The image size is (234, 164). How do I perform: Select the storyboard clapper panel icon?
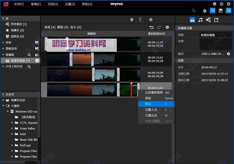[192, 20]
